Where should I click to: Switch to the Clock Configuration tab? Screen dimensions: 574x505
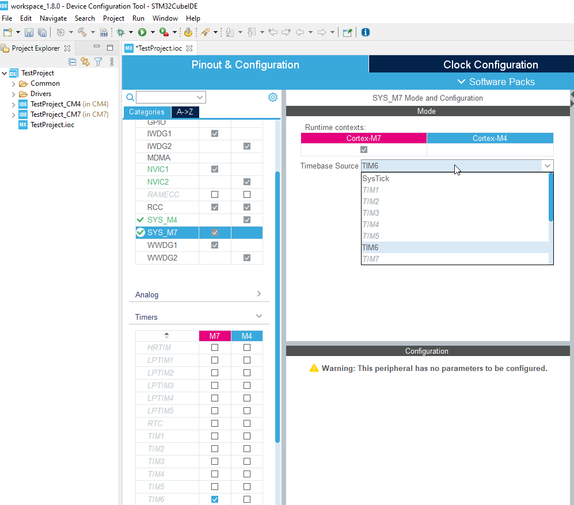491,65
